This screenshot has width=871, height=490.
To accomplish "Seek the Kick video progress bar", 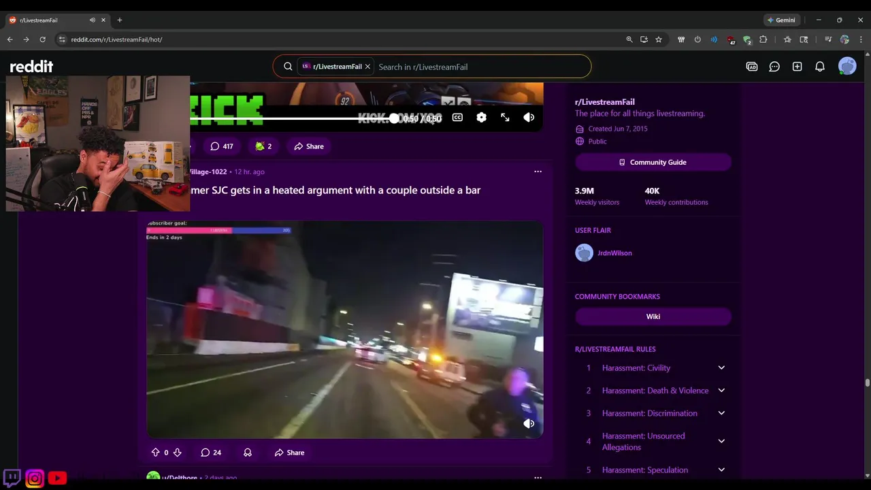I will 293,118.
